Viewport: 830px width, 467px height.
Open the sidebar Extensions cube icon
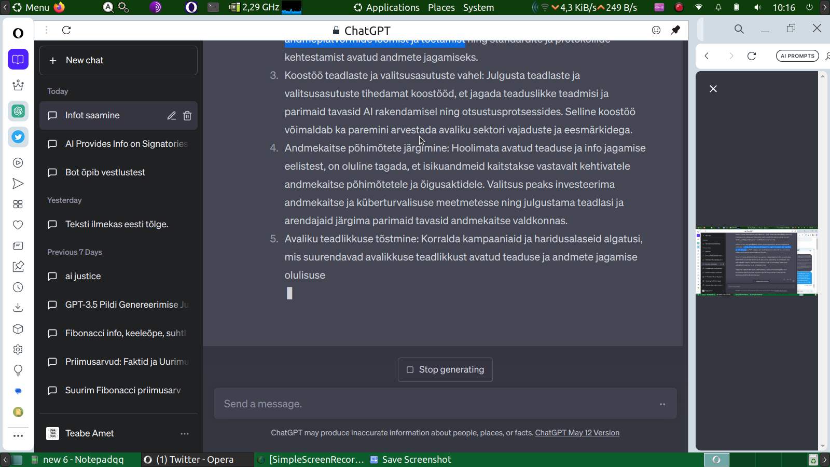point(18,329)
